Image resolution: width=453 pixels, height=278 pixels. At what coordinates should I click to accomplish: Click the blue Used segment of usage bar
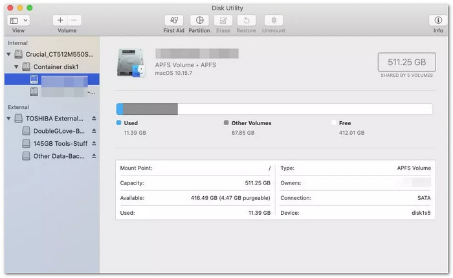120,109
